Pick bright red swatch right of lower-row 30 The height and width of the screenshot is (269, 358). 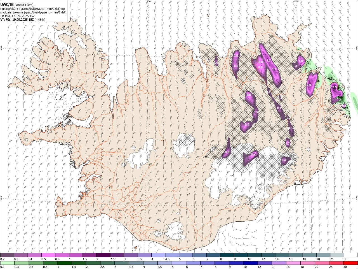[350, 263]
